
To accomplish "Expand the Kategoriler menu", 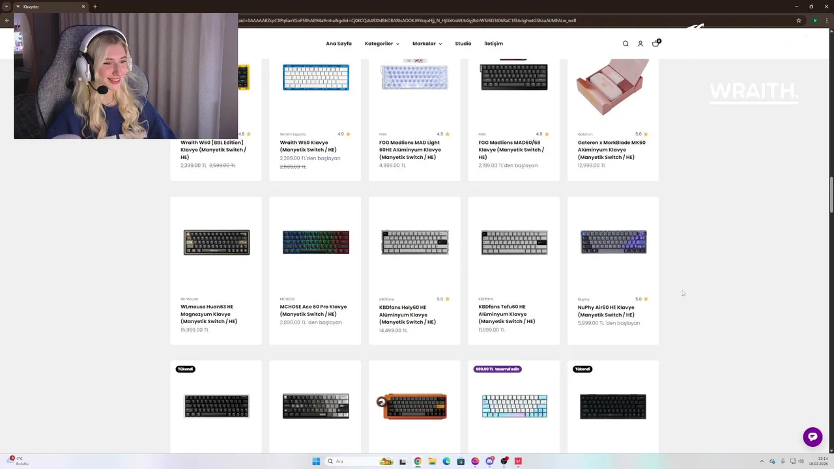I will click(x=382, y=44).
